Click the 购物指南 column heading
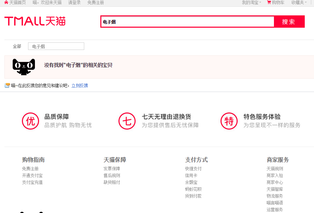The image size is (314, 213). pyautogui.click(x=33, y=160)
